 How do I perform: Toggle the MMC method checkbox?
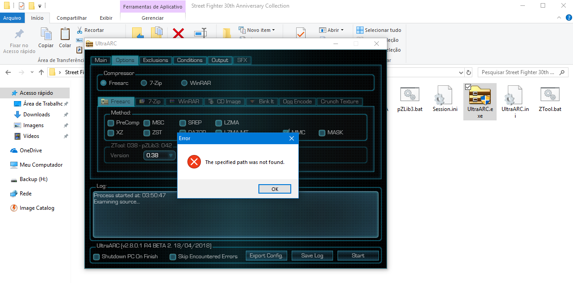(x=286, y=133)
